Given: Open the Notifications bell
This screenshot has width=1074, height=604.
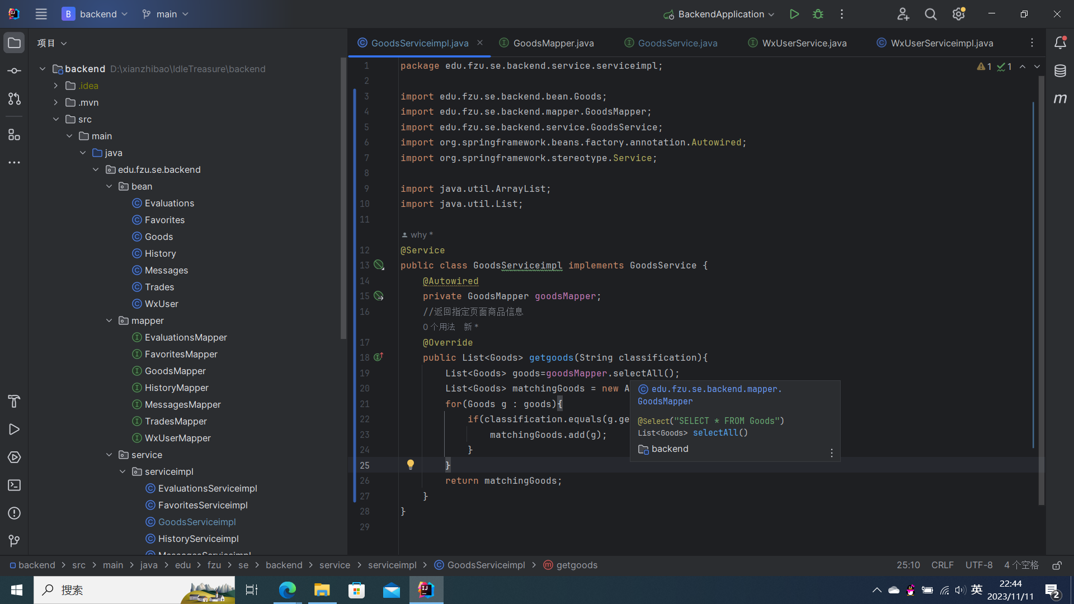Looking at the screenshot, I should coord(1060,43).
